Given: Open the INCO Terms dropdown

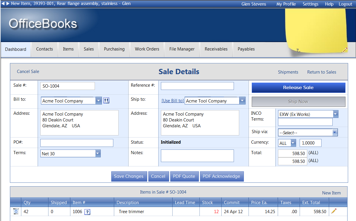Looking at the screenshot, I should click(308, 114).
